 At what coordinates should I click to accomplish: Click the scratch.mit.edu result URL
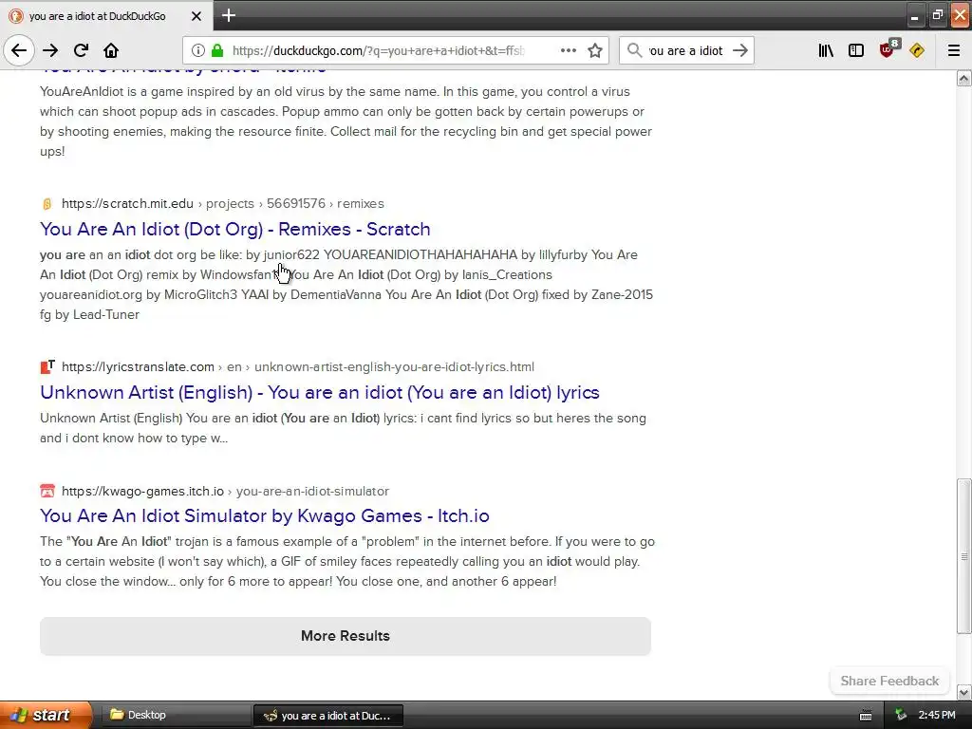(x=223, y=204)
